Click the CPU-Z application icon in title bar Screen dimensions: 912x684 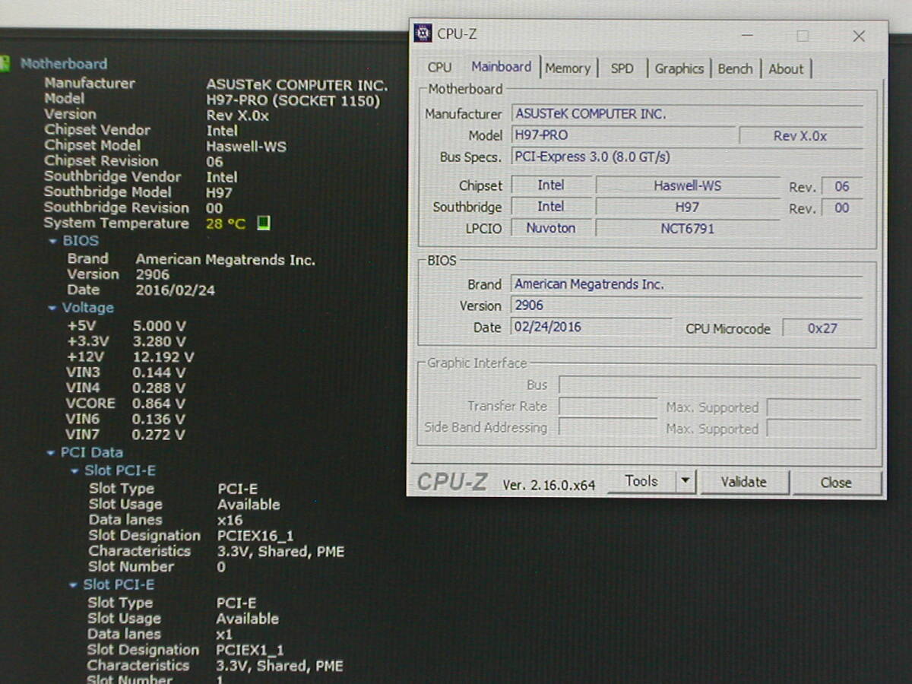click(423, 33)
